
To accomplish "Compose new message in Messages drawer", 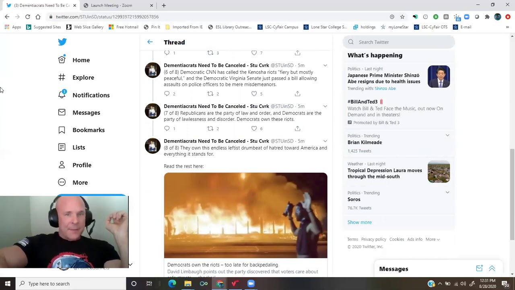I will pos(479,269).
